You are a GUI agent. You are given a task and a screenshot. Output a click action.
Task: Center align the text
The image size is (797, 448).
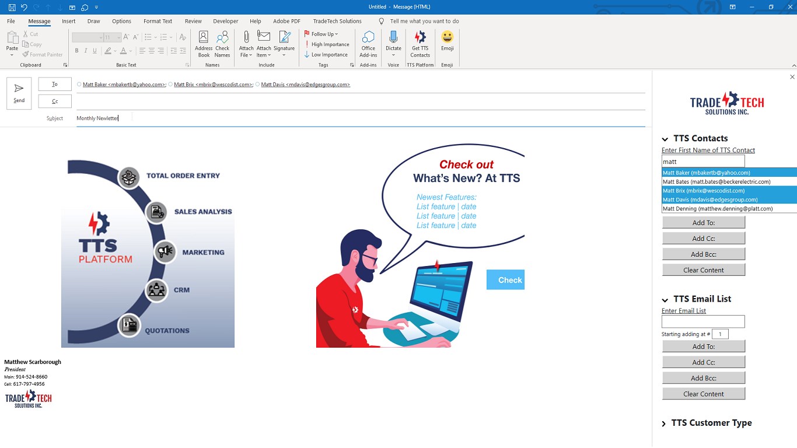152,51
